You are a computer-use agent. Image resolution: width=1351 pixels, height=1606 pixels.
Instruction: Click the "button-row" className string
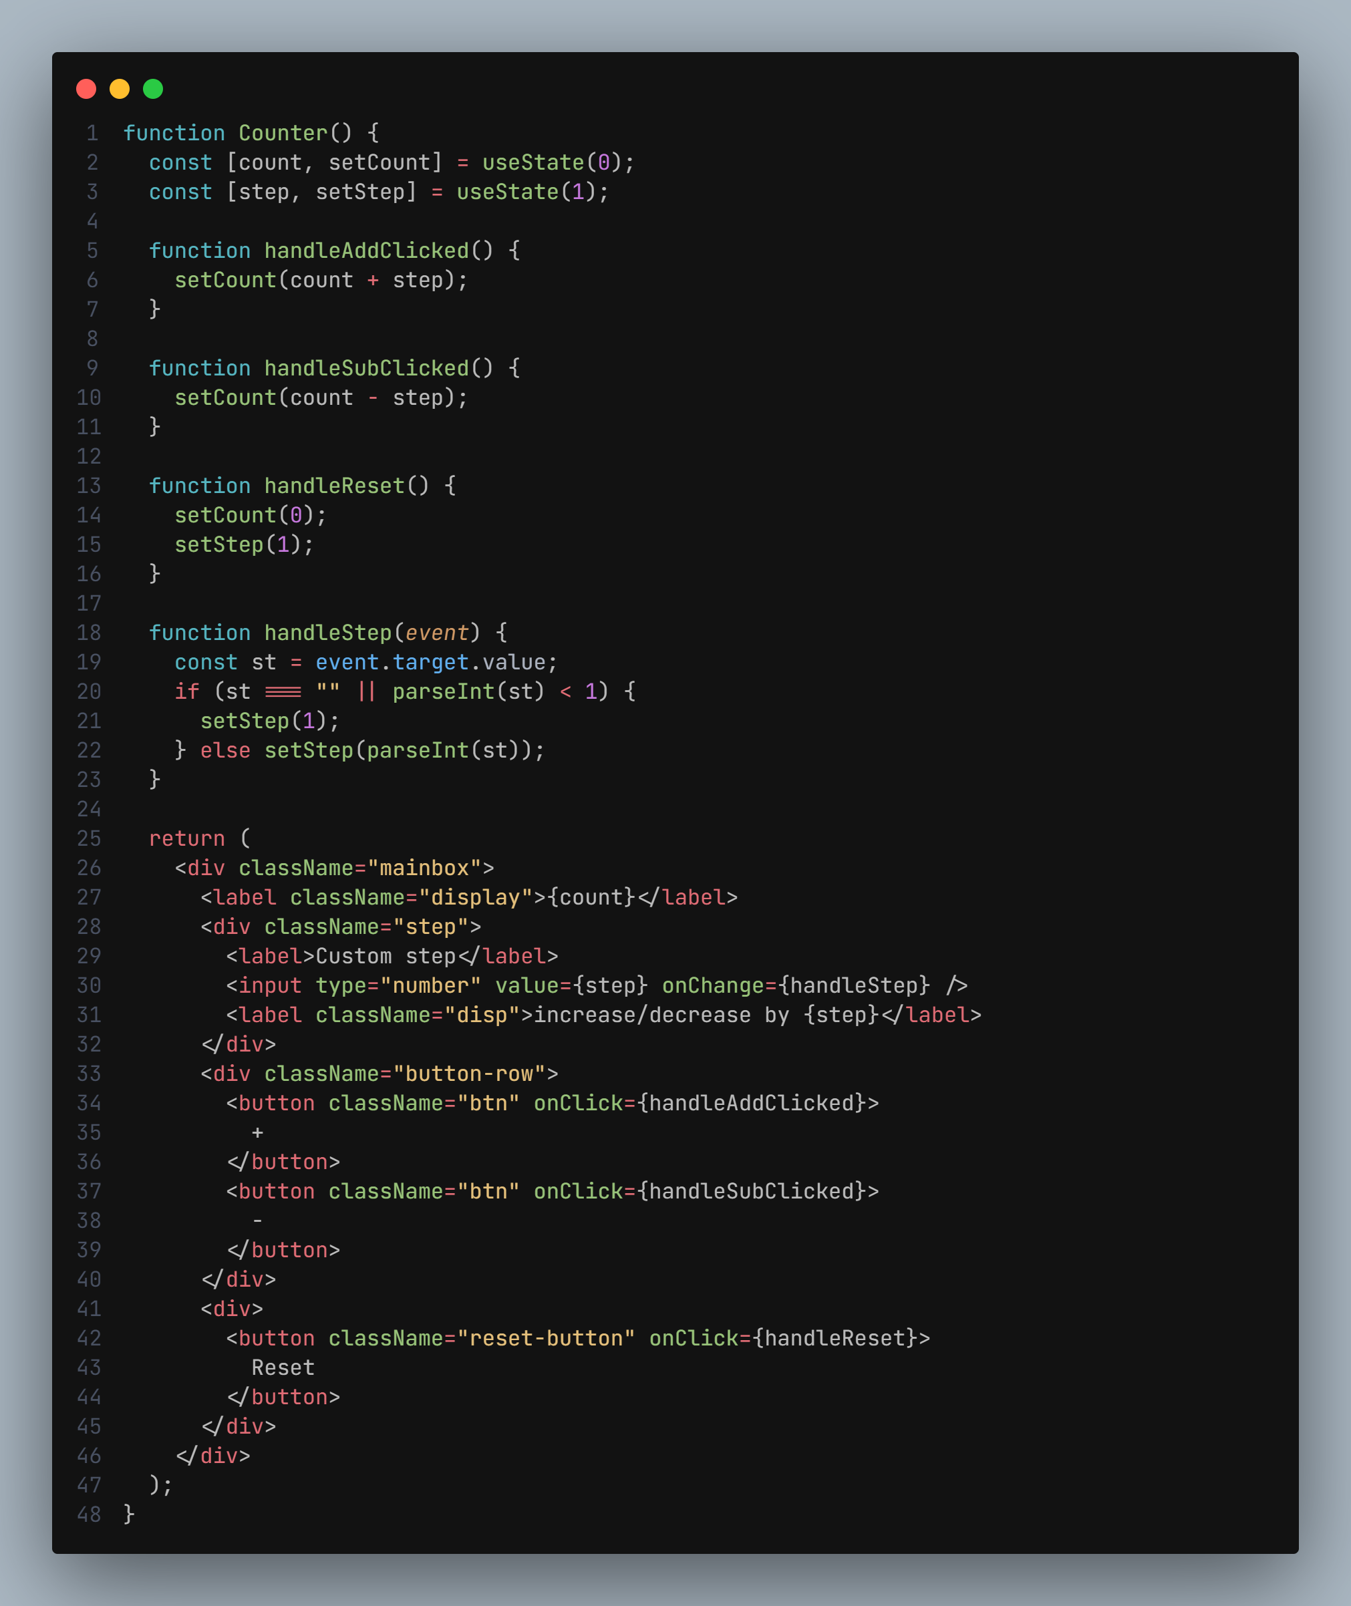click(x=469, y=1074)
